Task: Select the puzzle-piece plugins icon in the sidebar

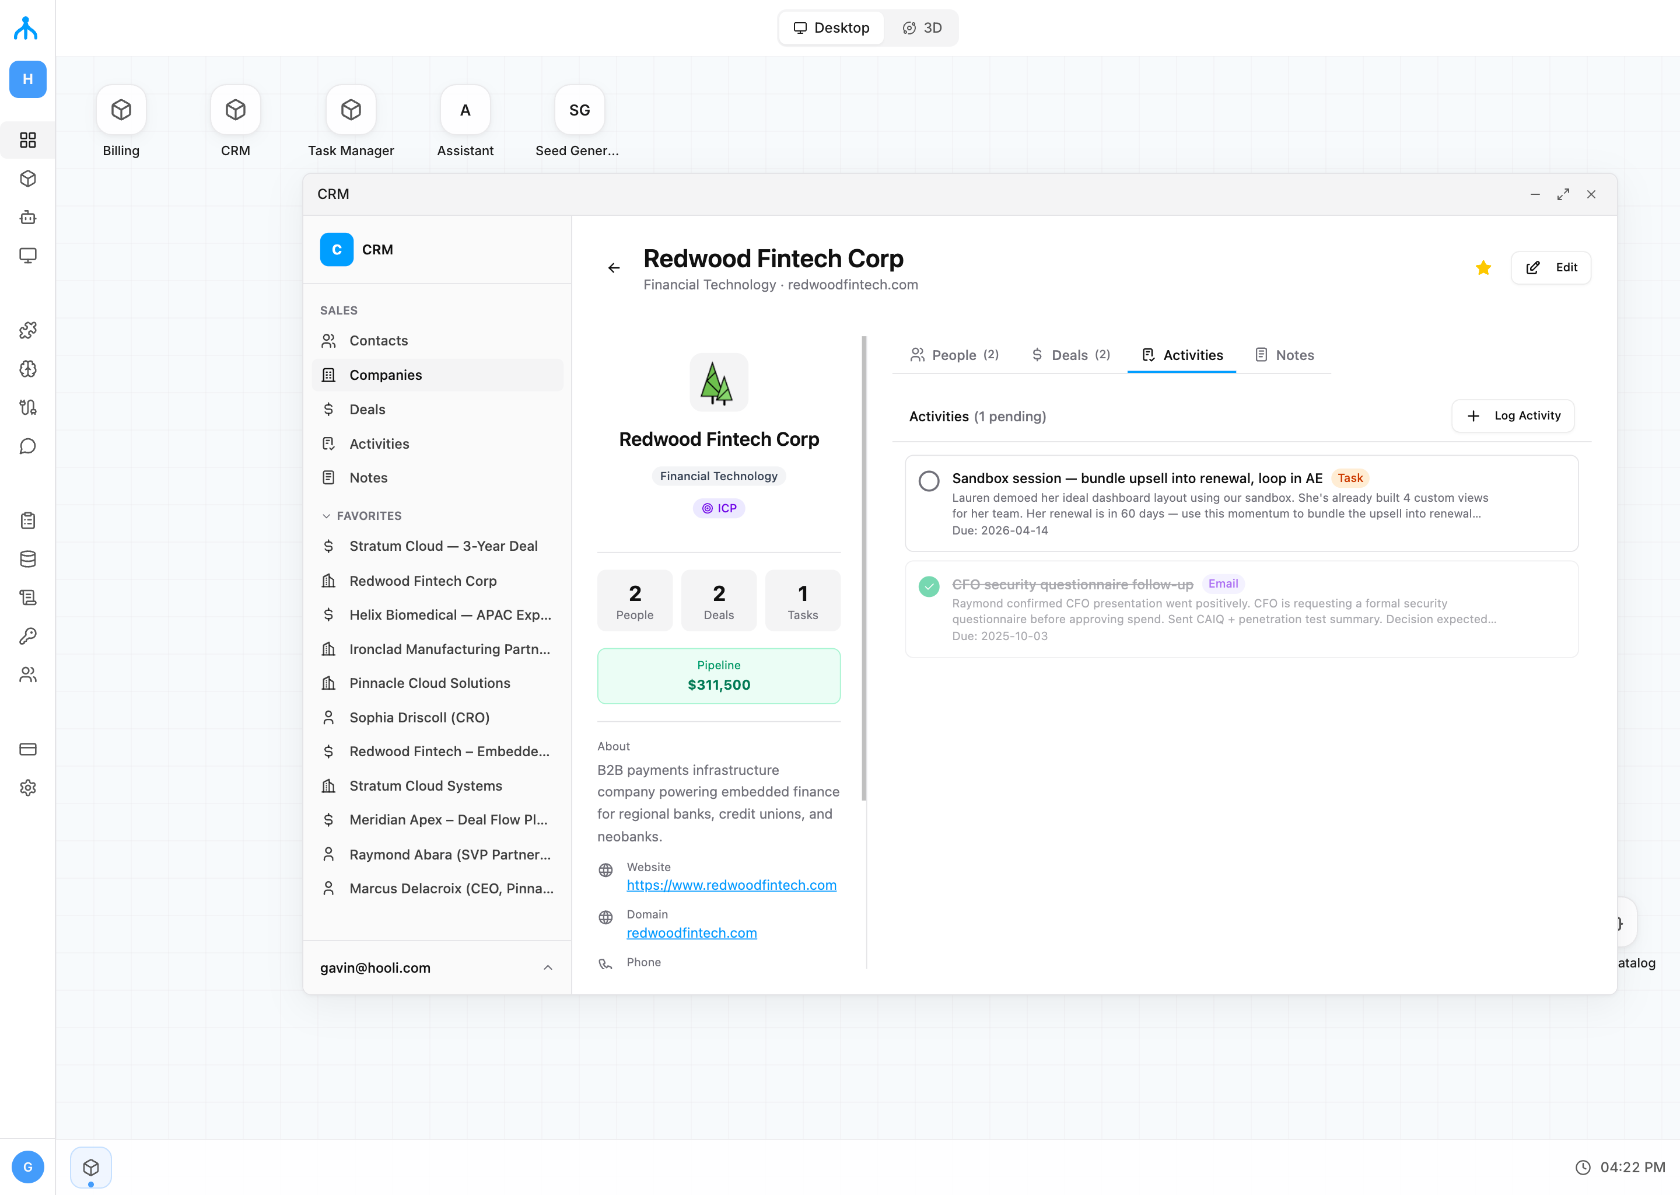Action: click(27, 330)
